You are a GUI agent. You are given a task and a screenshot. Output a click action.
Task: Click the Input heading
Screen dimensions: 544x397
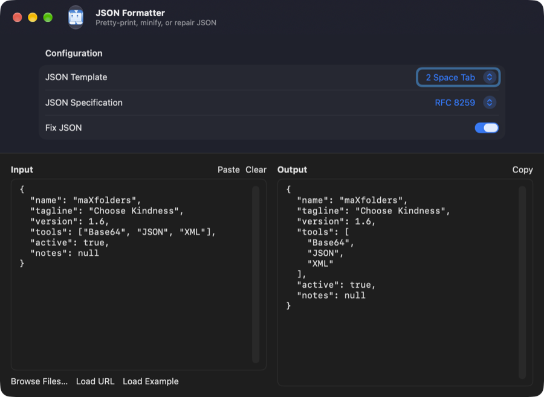[x=22, y=170]
